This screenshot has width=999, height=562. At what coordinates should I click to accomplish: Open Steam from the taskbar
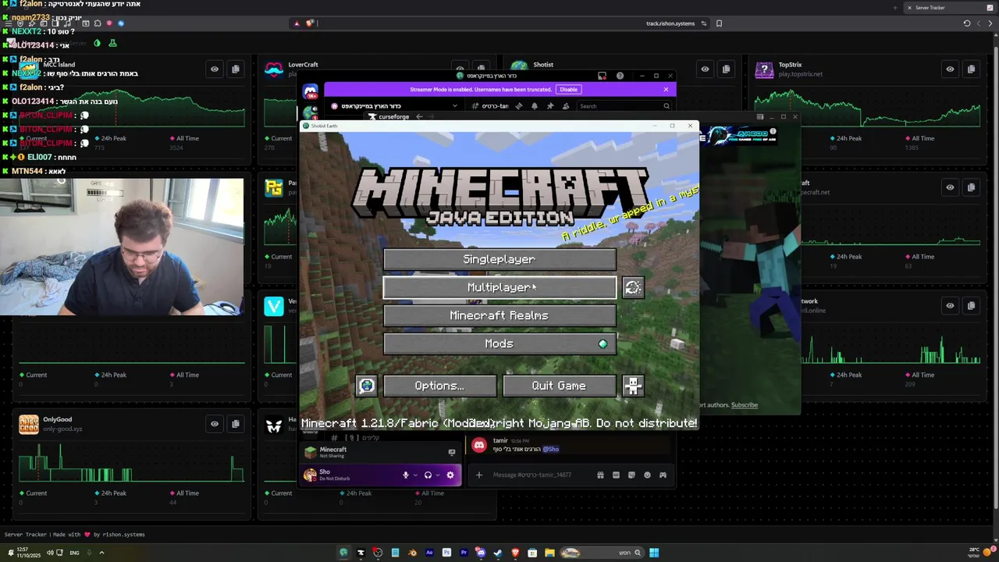click(498, 553)
